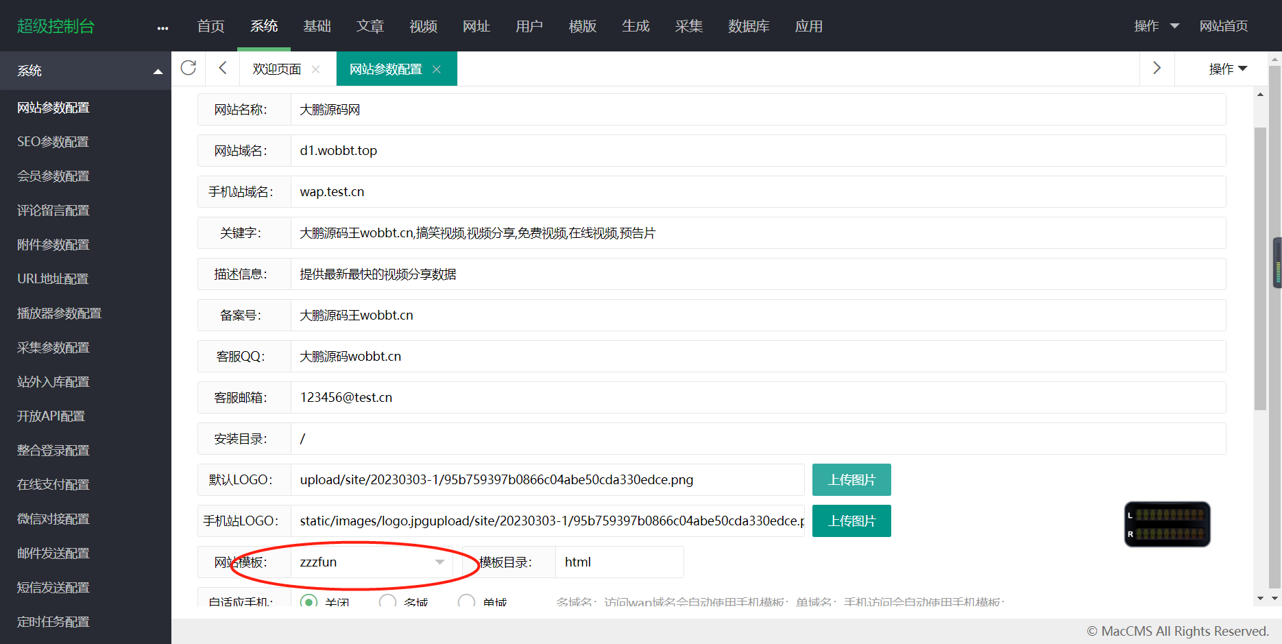Close the 欢迎页面 tab

(x=315, y=69)
